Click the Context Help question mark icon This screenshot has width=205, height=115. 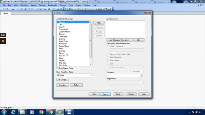tap(61, 9)
